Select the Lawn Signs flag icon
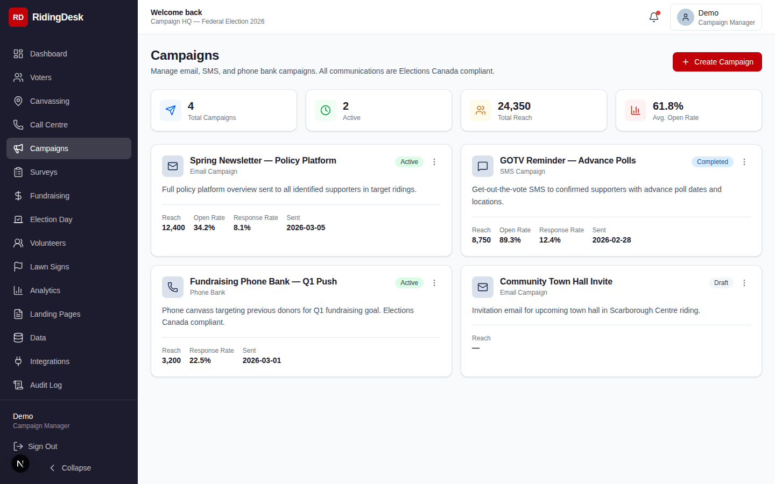775x484 pixels. [x=18, y=267]
